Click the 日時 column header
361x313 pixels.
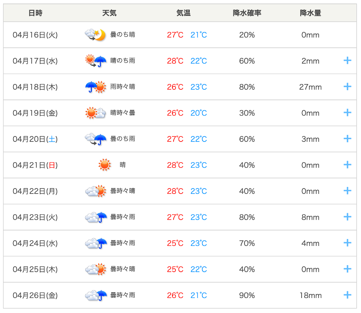[35, 13]
